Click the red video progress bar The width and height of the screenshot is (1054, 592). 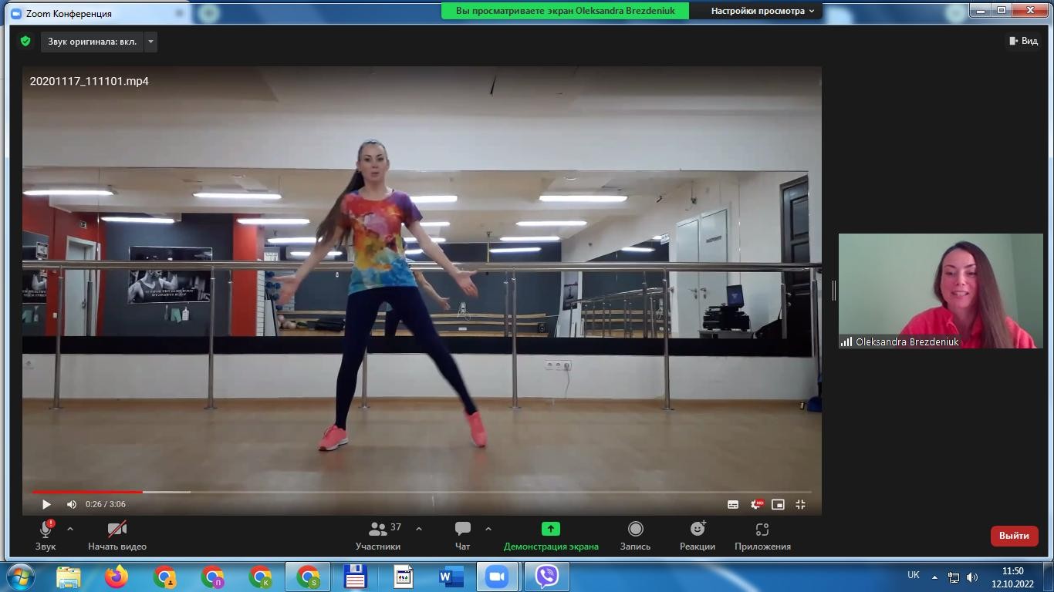(86, 492)
